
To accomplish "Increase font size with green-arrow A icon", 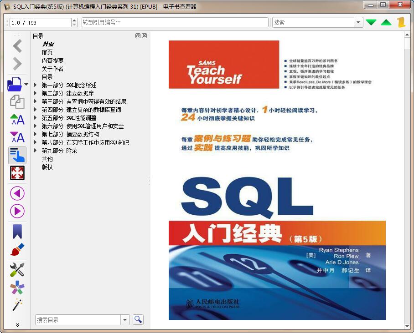I will 17,120.
